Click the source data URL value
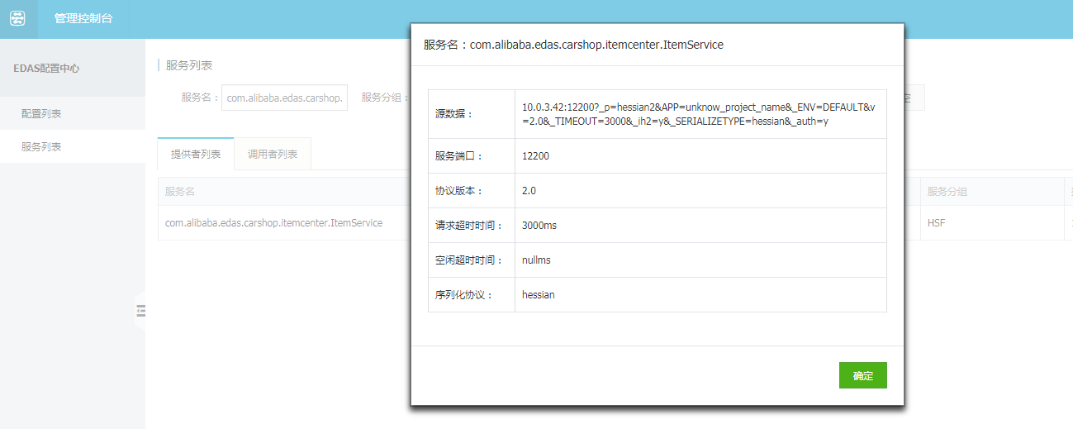The width and height of the screenshot is (1073, 429). [699, 114]
